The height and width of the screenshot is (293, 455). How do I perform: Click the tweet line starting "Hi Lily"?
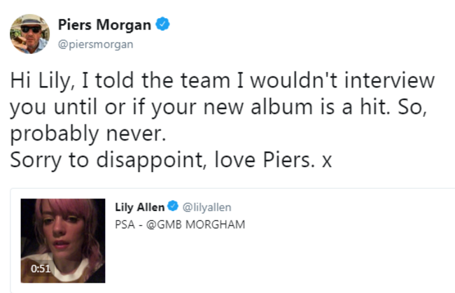223,80
